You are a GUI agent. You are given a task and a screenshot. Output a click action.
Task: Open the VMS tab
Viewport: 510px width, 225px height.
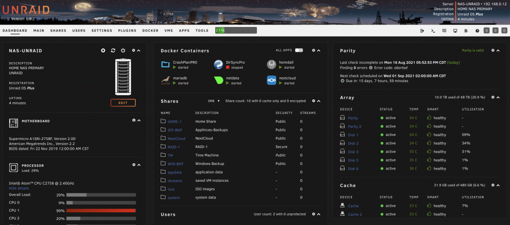tap(168, 31)
